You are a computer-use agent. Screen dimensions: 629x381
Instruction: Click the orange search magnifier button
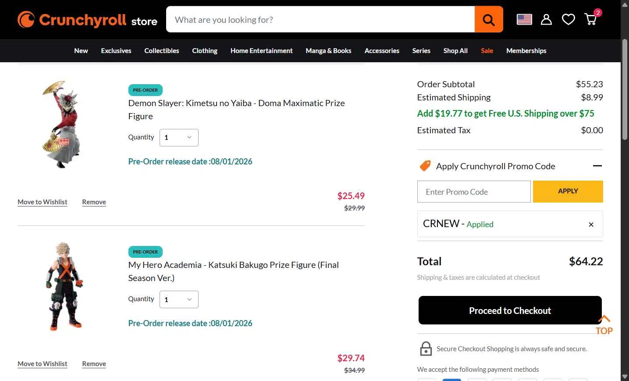pyautogui.click(x=489, y=19)
